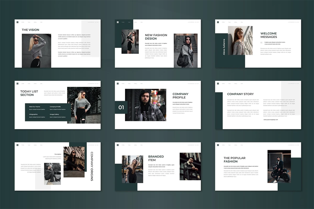Click grid logo icon on Company Origins slide

tap(18, 145)
